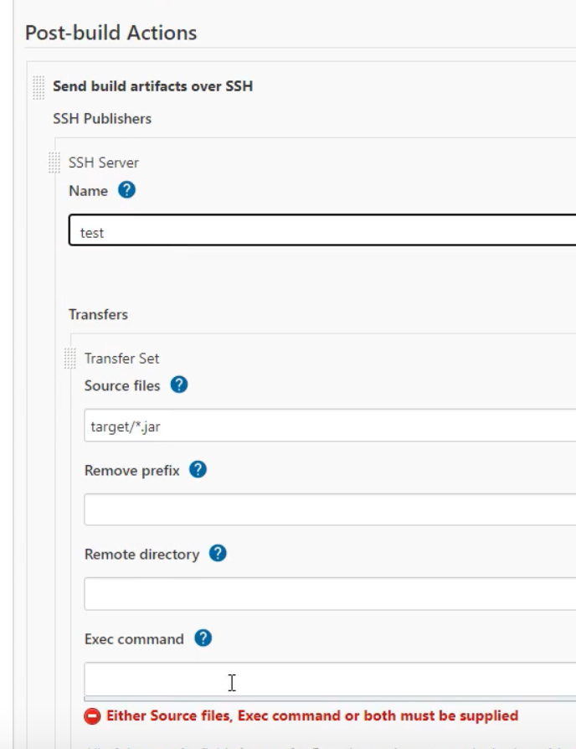Click into the Remove prefix text box
The width and height of the screenshot is (576, 749).
coord(330,509)
